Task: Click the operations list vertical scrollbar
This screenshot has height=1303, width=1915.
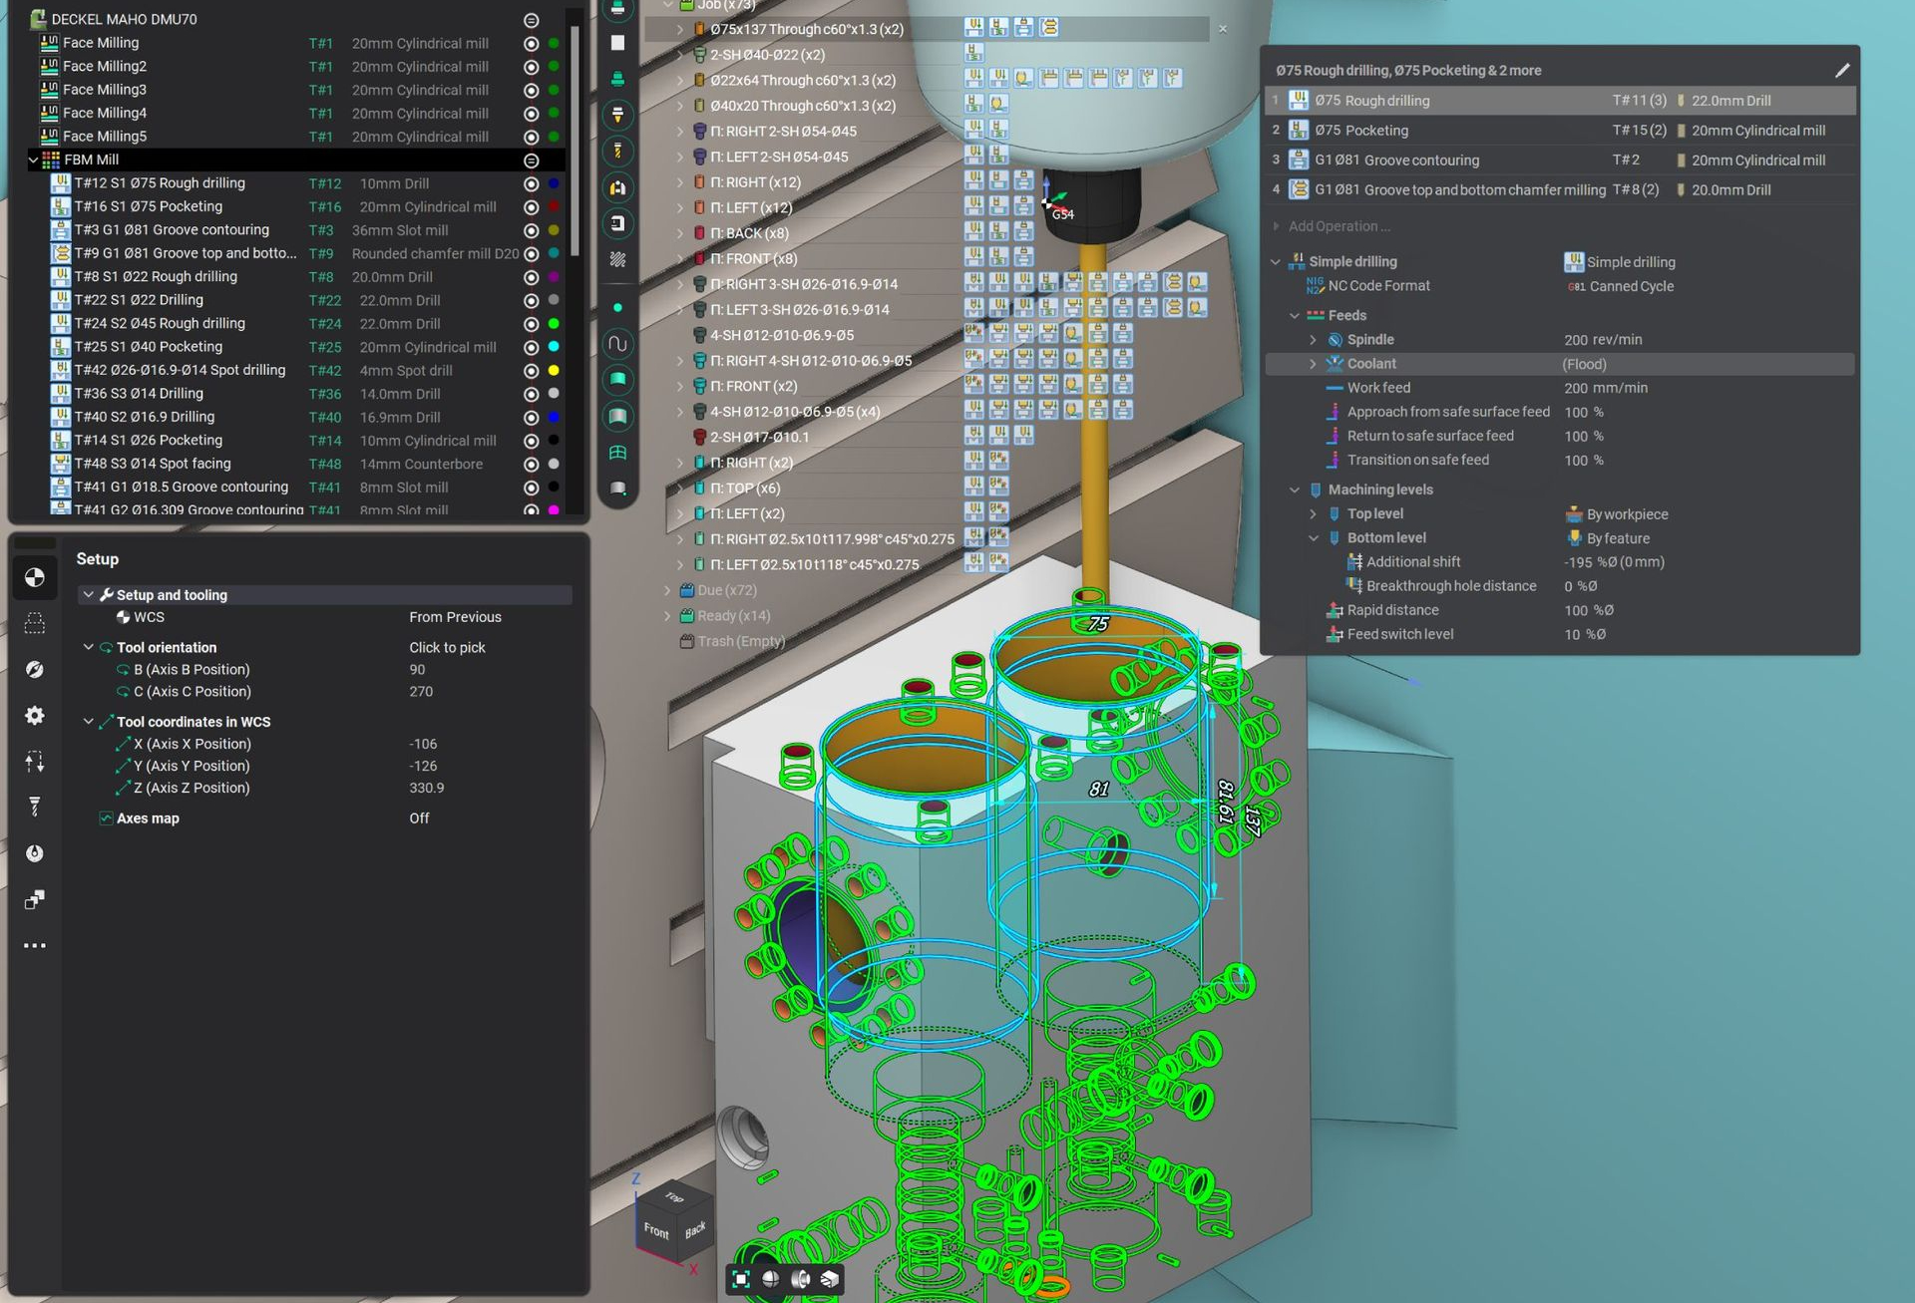Action: [x=574, y=140]
